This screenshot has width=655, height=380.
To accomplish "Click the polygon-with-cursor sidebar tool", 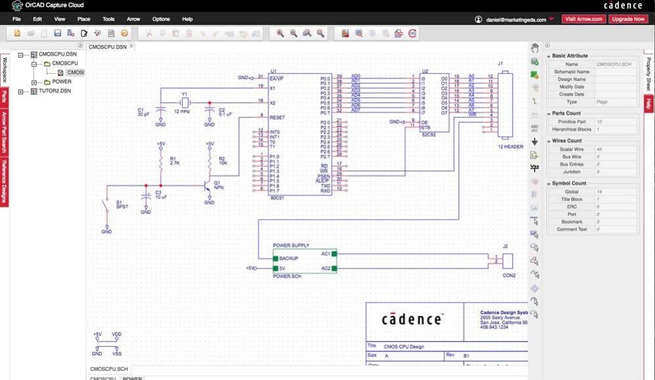I will click(x=535, y=261).
